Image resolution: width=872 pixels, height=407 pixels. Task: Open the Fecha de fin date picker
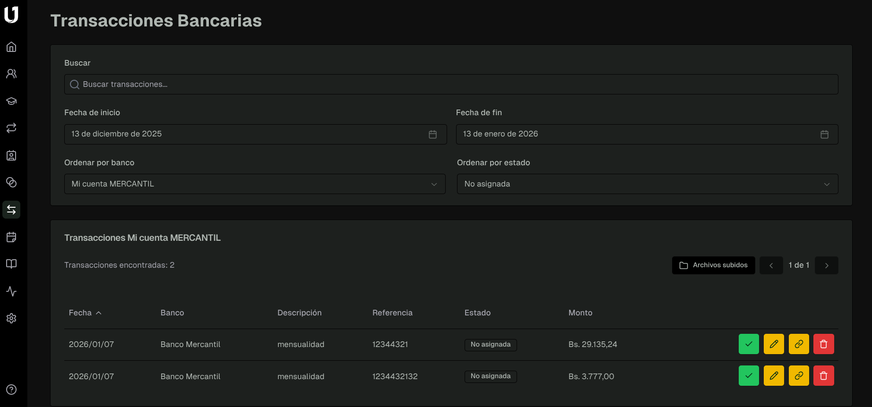(x=647, y=134)
